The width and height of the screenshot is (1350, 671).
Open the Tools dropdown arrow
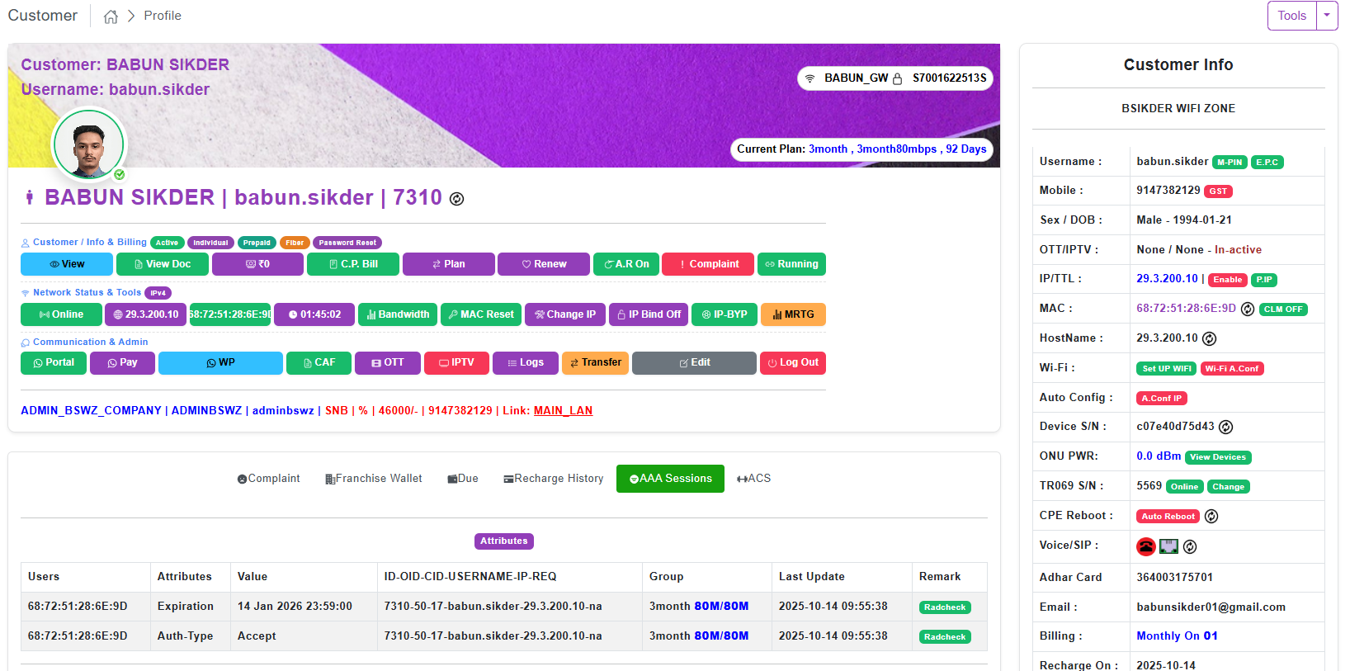tap(1327, 16)
